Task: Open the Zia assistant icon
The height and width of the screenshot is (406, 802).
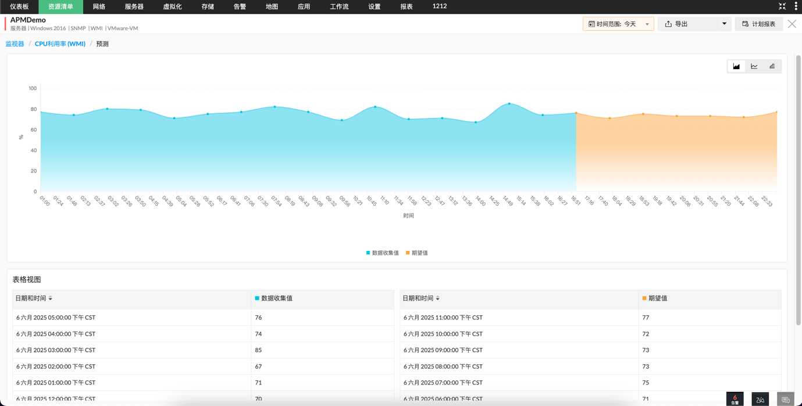Action: click(760, 400)
